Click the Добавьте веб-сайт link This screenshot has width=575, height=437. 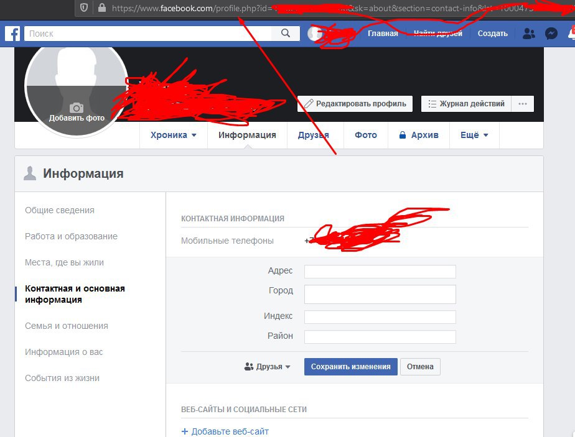click(x=230, y=431)
